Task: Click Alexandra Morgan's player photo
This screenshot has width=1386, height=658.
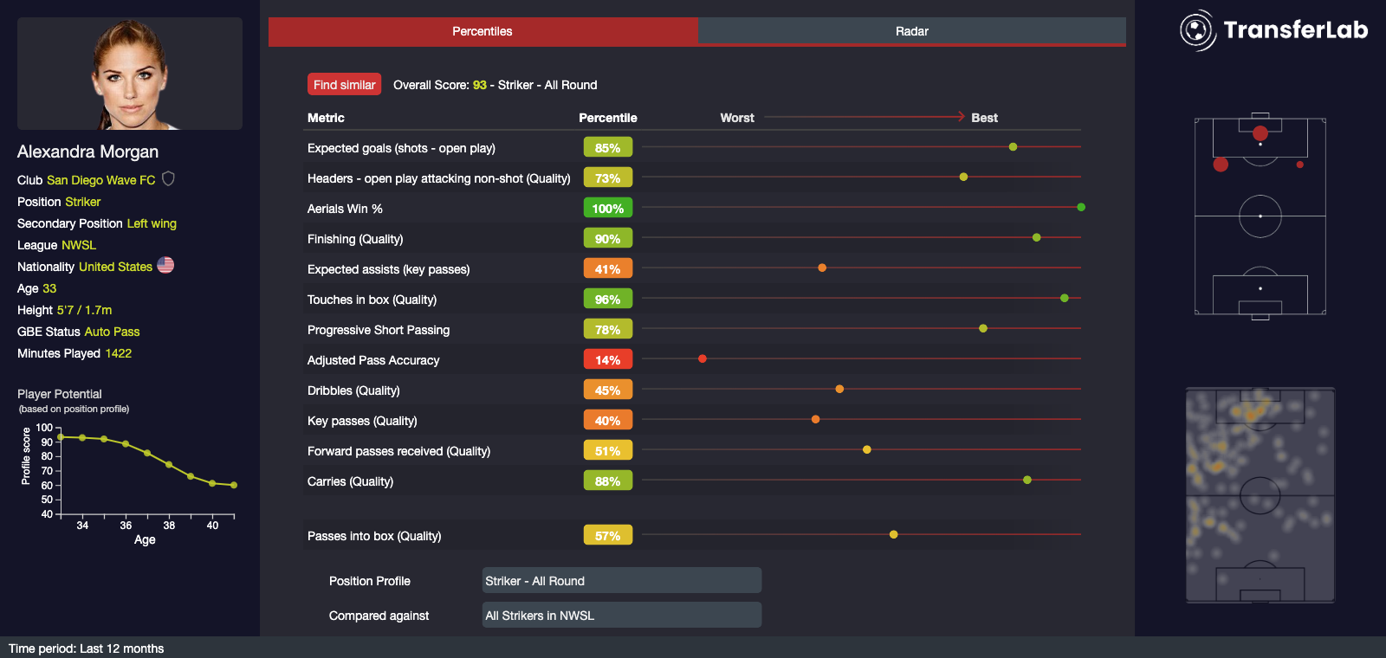Action: point(130,74)
